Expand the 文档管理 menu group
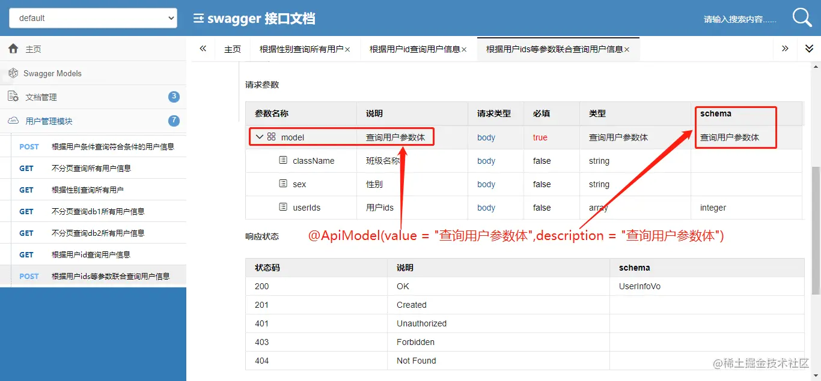The height and width of the screenshot is (381, 821). (93, 97)
